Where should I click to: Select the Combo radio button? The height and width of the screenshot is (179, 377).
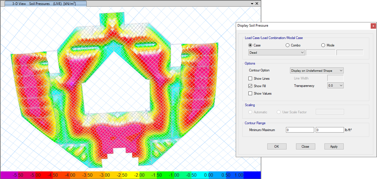point(287,45)
